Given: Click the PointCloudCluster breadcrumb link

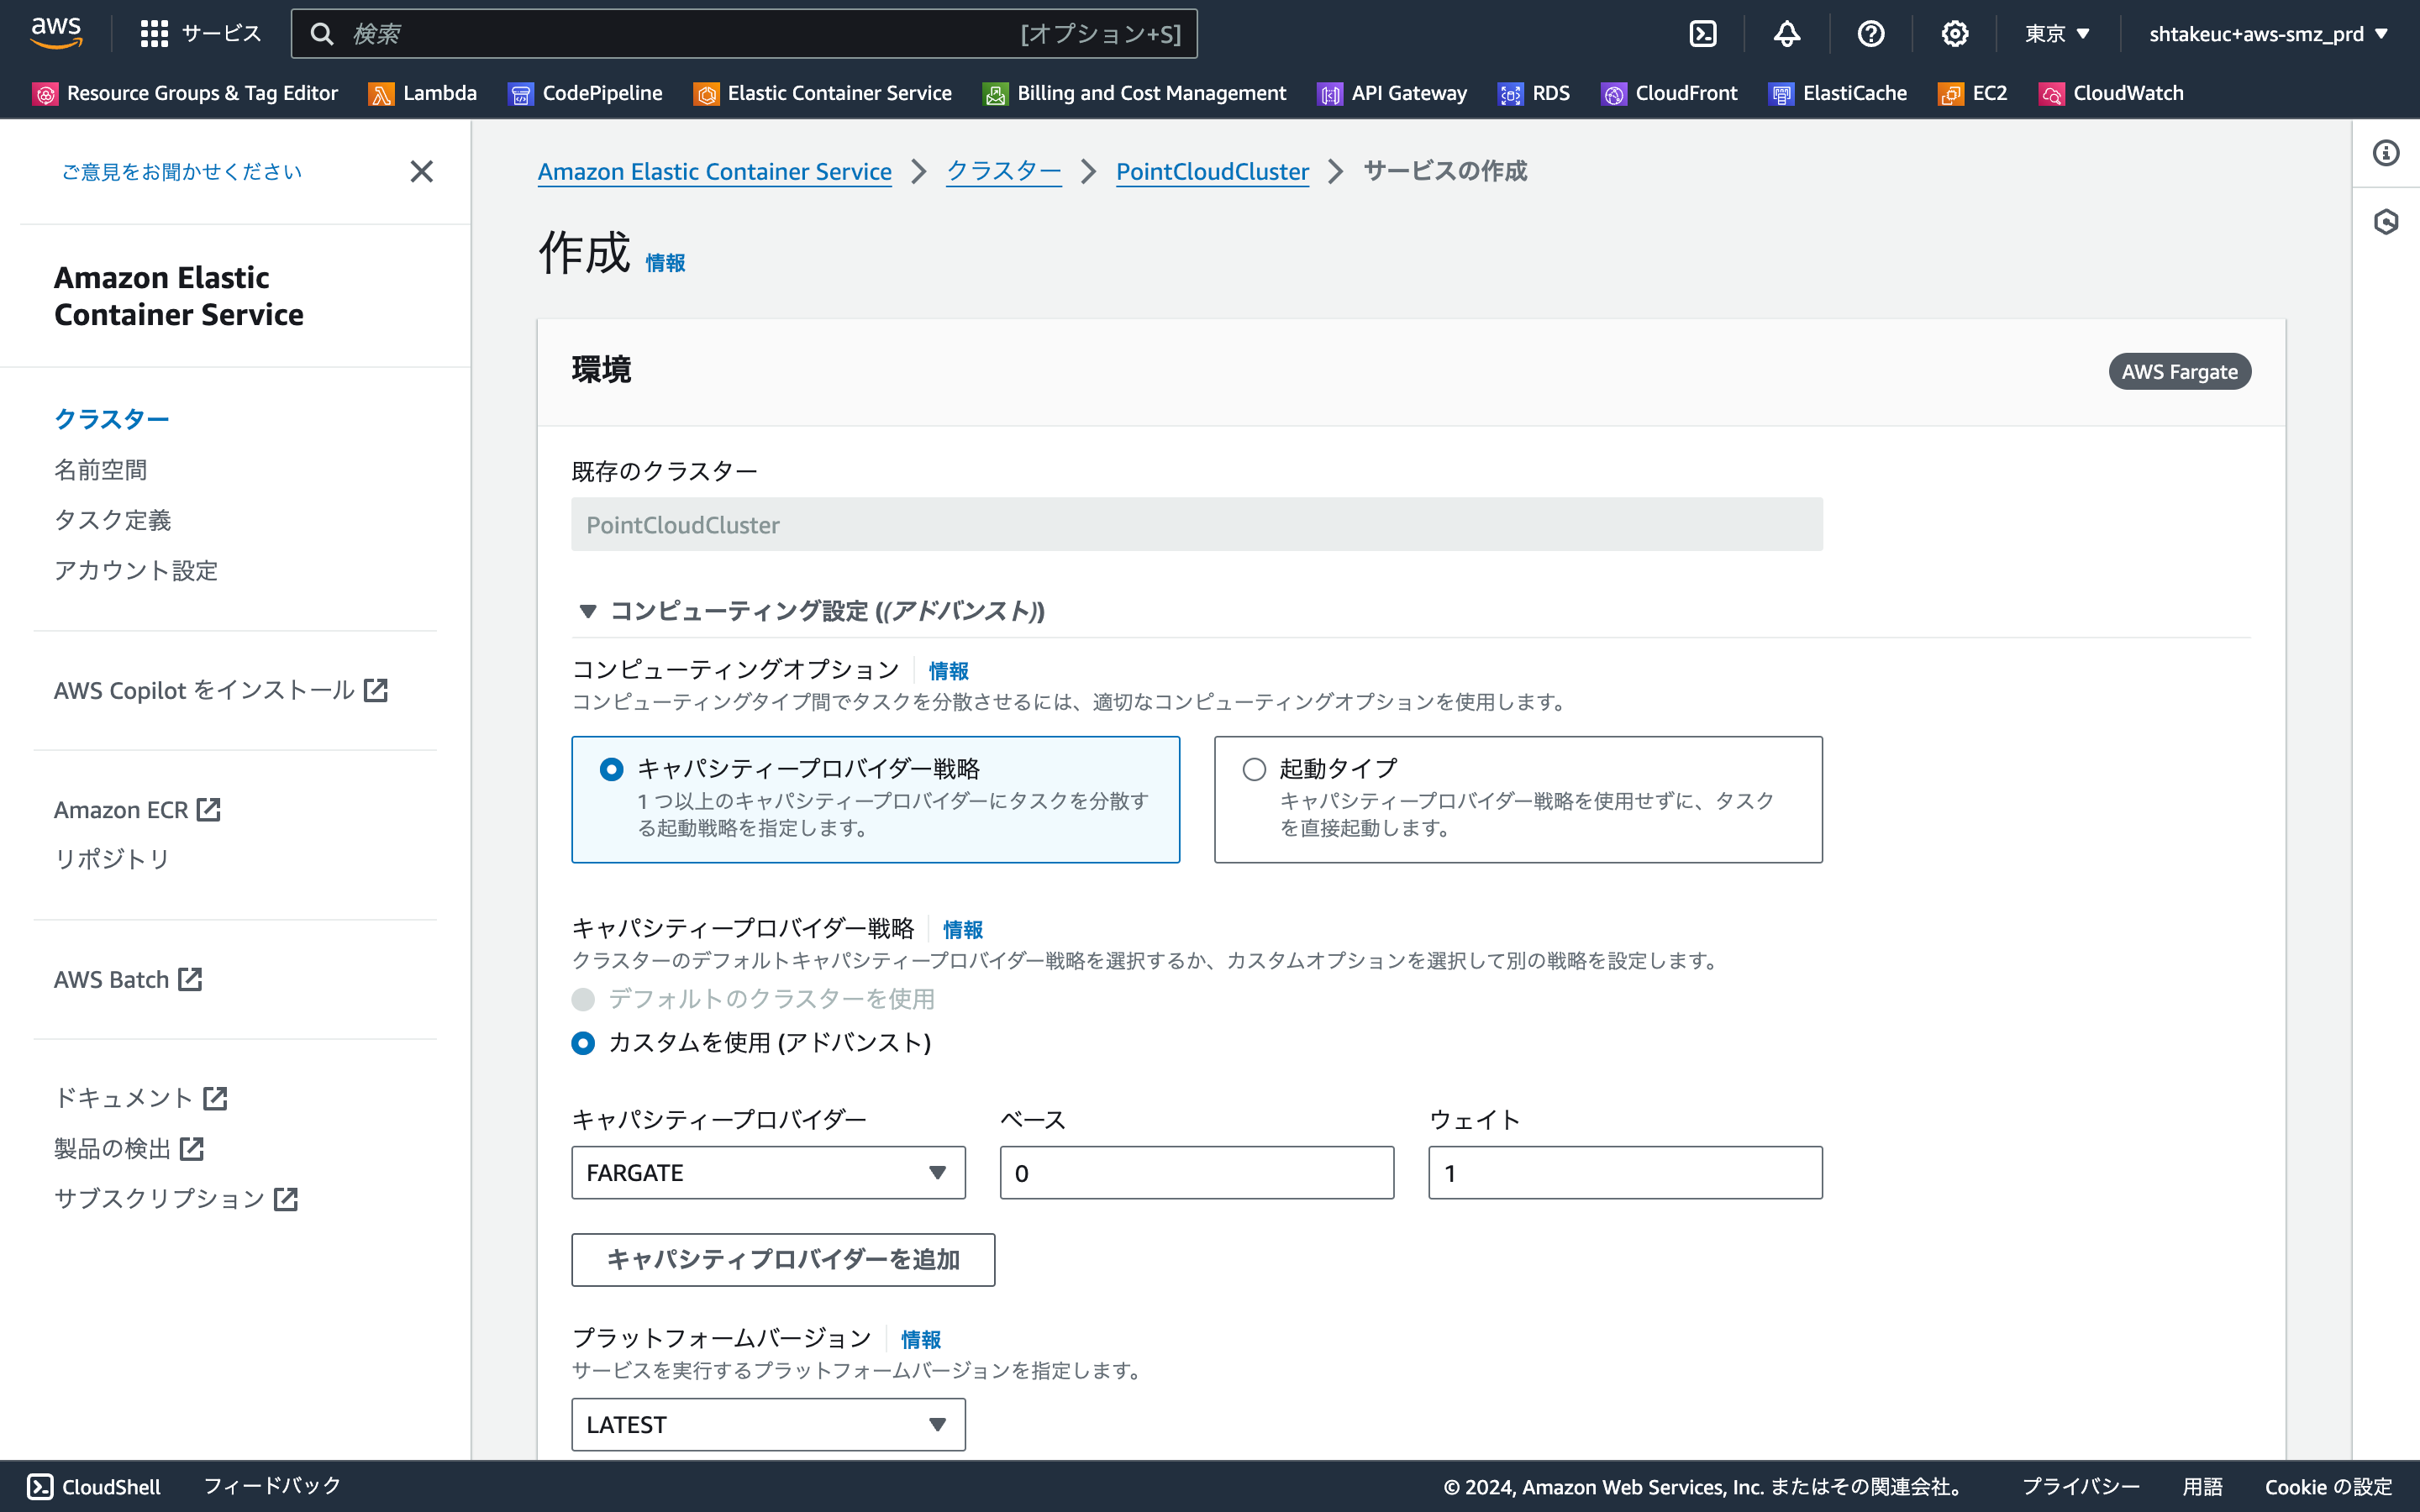Looking at the screenshot, I should (1212, 171).
